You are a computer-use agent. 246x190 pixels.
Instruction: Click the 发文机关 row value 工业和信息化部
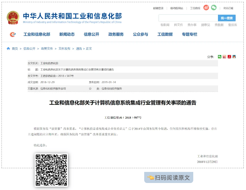tap(49, 63)
